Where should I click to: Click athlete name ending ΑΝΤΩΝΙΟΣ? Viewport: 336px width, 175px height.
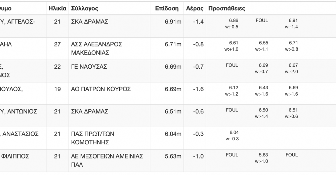tap(18, 111)
